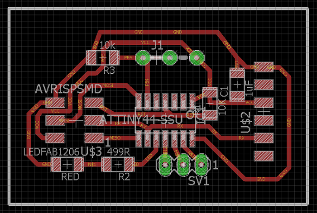317x213 pixels.
Task: Select the top VCC pad of the 10K resistor
Action: 210,92
